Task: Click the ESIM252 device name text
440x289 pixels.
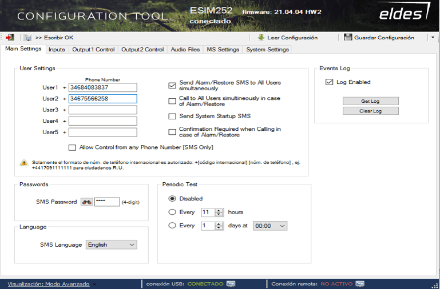Action: pyautogui.click(x=211, y=10)
